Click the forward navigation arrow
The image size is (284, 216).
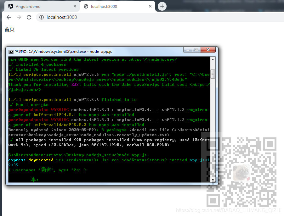(19, 17)
